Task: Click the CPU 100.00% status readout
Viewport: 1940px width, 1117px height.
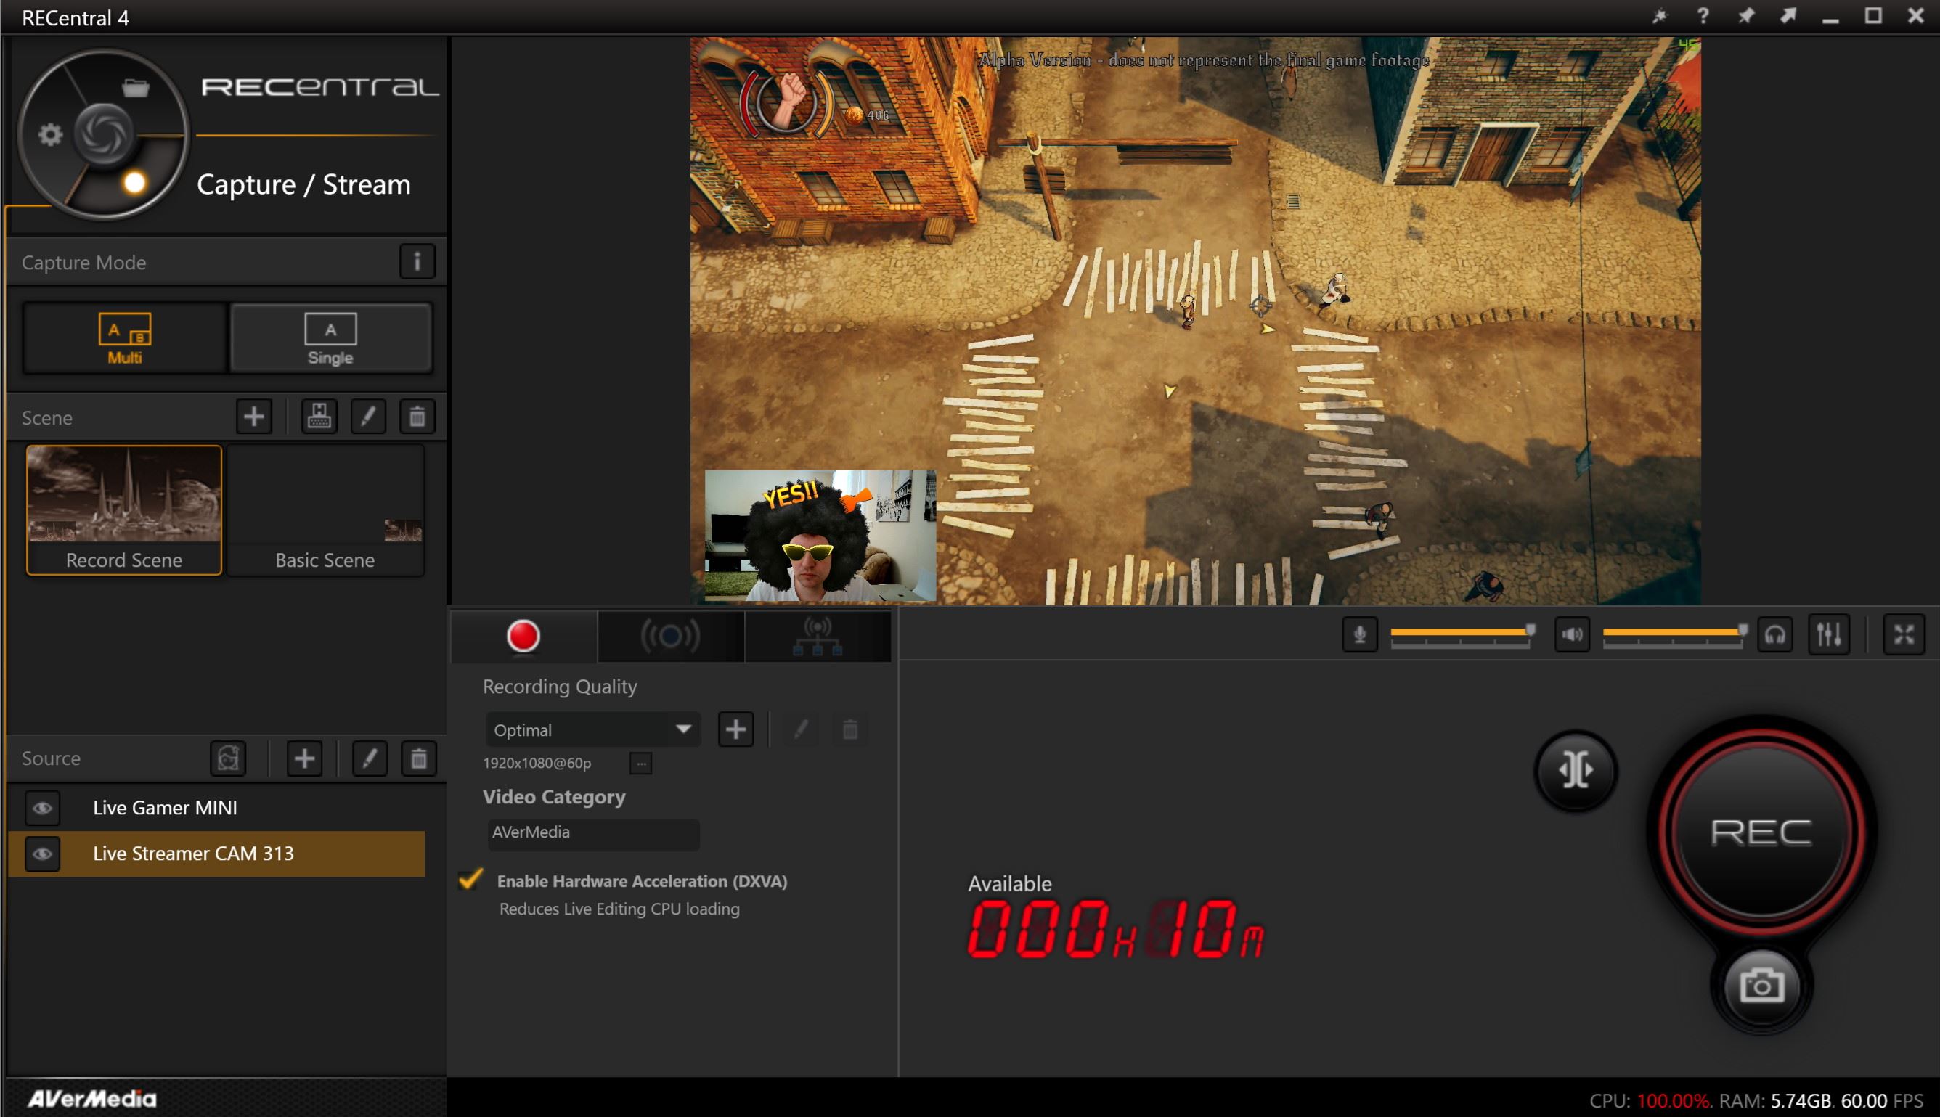Action: (x=1650, y=1101)
